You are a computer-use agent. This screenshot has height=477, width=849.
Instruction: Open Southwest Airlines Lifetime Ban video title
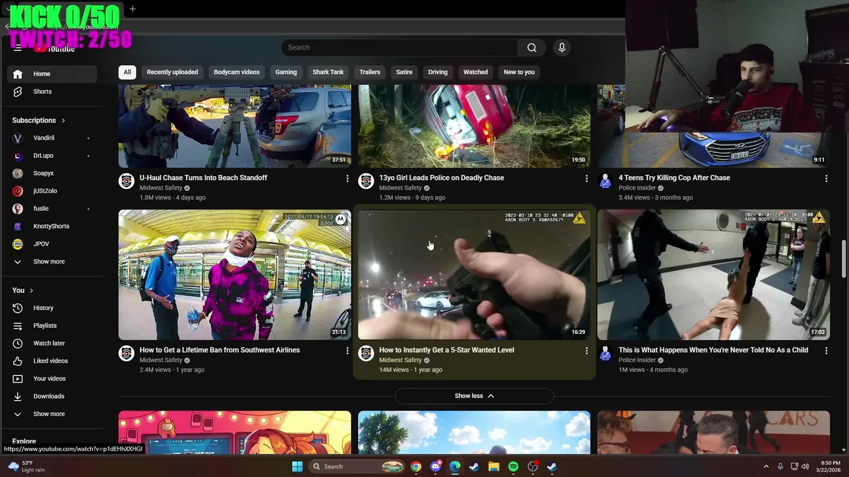coord(220,350)
